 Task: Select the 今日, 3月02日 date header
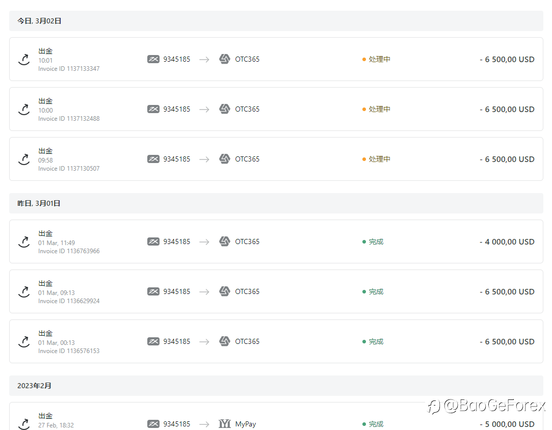coord(276,21)
